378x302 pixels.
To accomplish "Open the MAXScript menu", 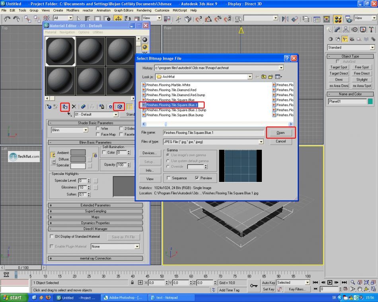I will [x=180, y=10].
